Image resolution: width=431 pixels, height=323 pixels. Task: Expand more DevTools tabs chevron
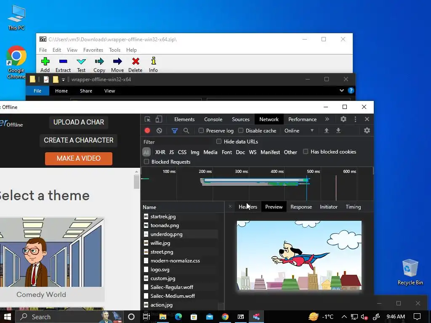click(x=327, y=119)
